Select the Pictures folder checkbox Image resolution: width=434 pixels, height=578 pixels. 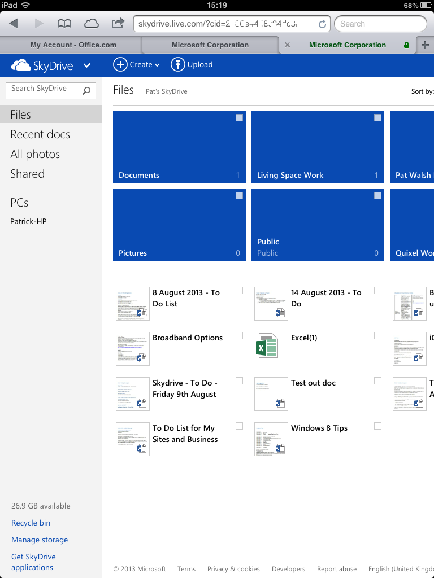tap(239, 195)
